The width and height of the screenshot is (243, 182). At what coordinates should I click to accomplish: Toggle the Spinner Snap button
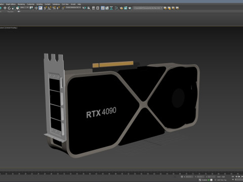coord(58,8)
